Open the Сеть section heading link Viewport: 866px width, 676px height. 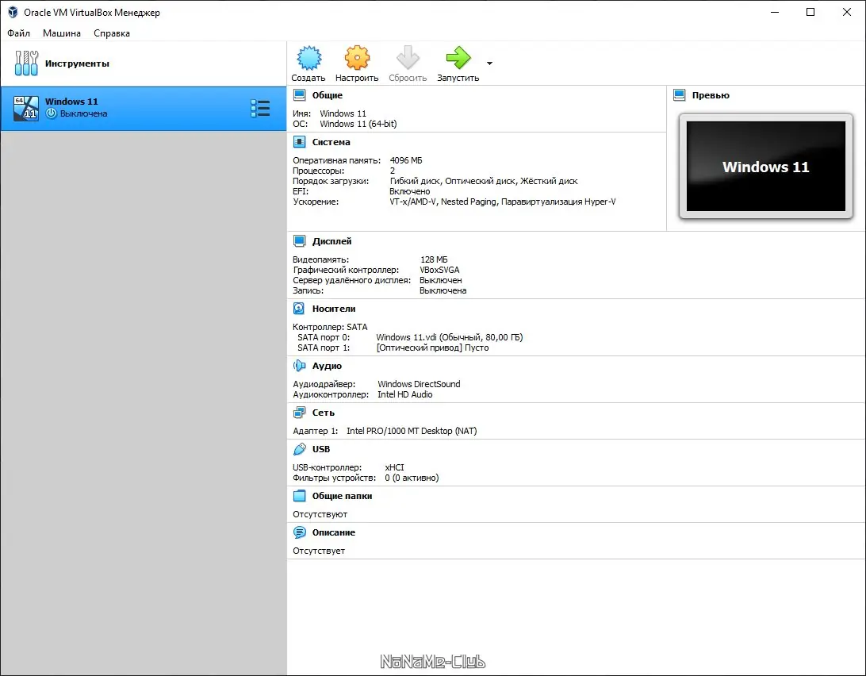tap(324, 413)
